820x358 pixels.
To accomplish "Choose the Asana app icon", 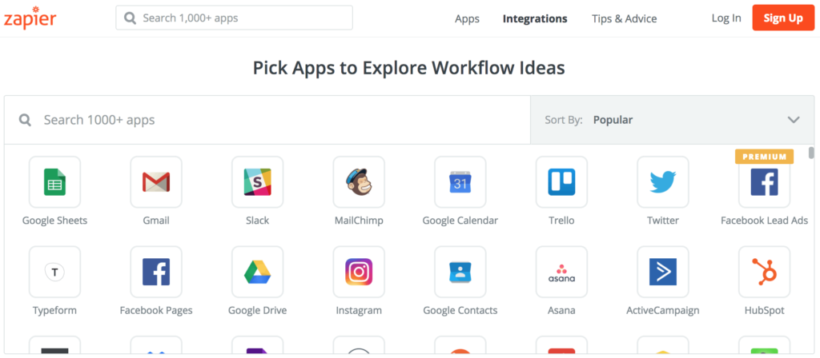I will click(x=561, y=272).
